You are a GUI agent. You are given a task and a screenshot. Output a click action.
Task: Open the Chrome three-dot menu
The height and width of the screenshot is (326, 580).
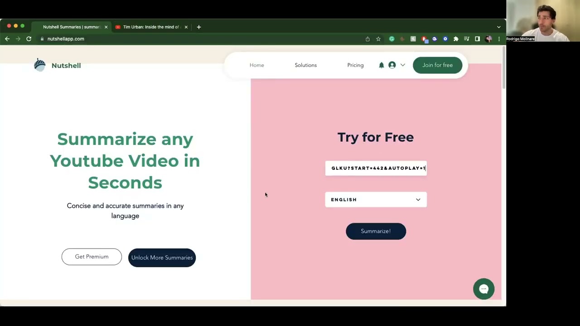click(499, 39)
